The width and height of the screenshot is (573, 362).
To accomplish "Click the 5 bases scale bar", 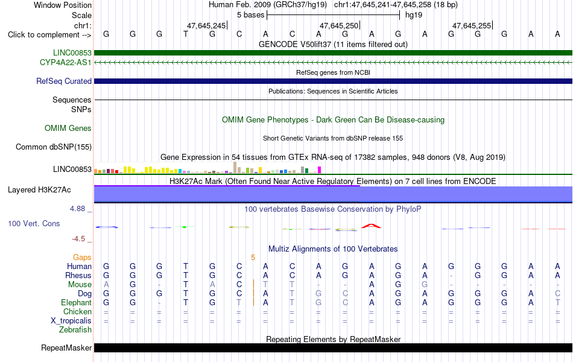I will 334,15.
